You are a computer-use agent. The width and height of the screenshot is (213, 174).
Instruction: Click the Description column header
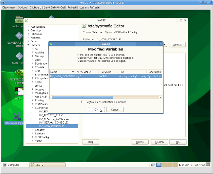coord(154,72)
